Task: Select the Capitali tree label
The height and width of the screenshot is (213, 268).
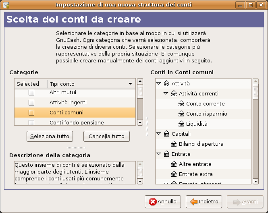Action: 181,134
